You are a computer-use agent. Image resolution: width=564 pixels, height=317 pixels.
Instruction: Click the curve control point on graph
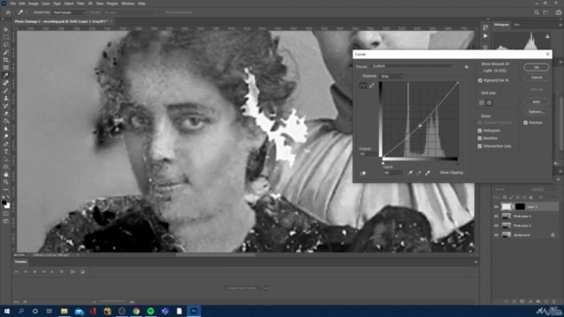click(419, 125)
